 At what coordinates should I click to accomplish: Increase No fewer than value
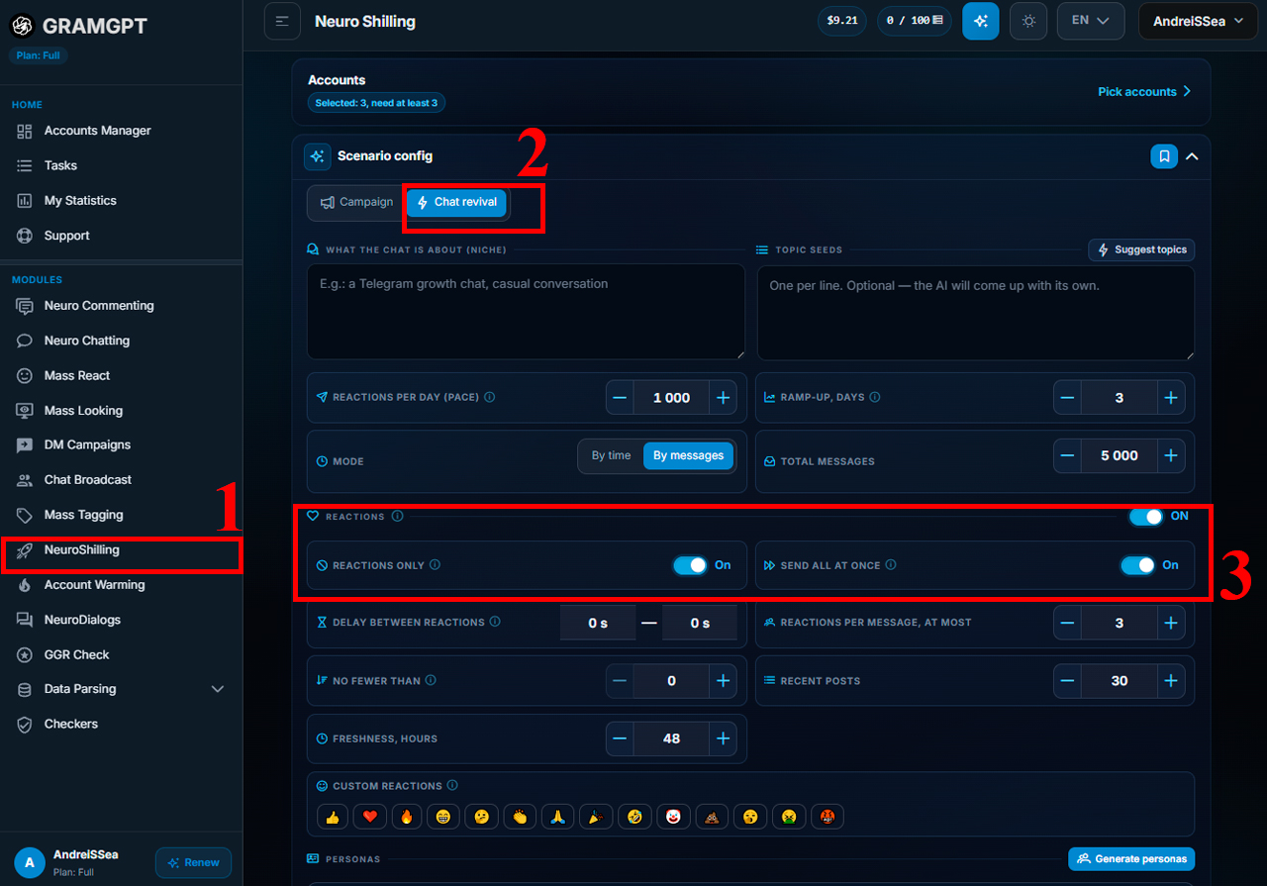[723, 681]
